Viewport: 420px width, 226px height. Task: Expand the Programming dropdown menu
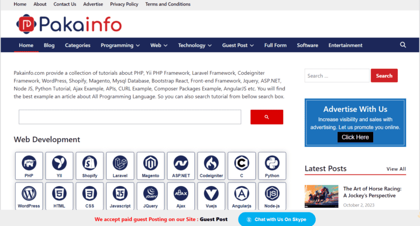[x=120, y=45]
